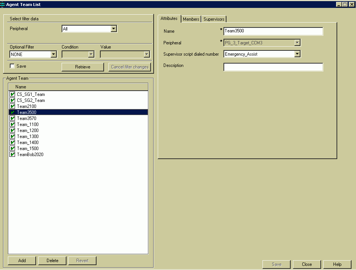
Task: Select the Team_1100 row
Action: pos(78,124)
